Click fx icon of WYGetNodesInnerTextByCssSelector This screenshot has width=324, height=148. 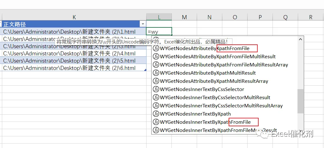click(156, 89)
